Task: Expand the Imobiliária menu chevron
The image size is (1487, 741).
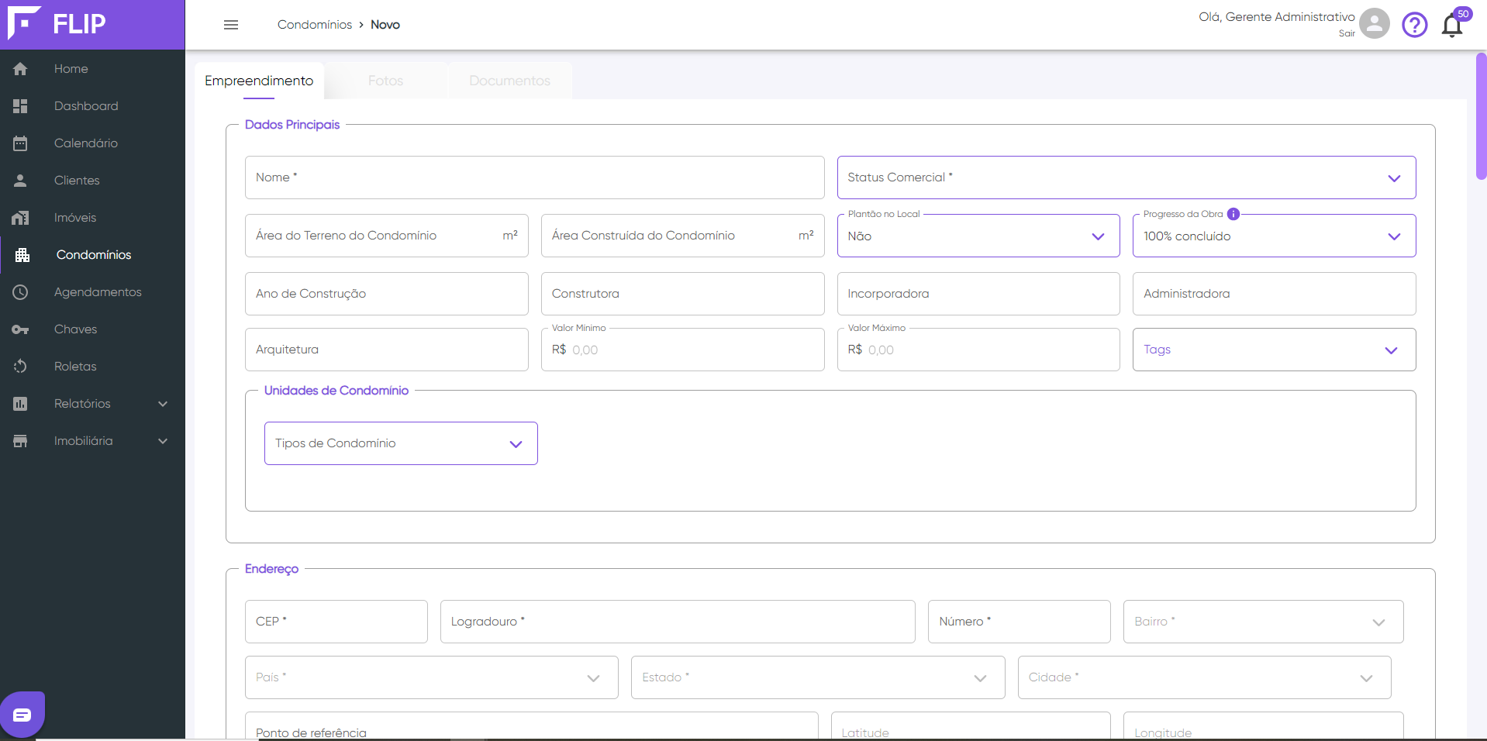Action: point(163,441)
